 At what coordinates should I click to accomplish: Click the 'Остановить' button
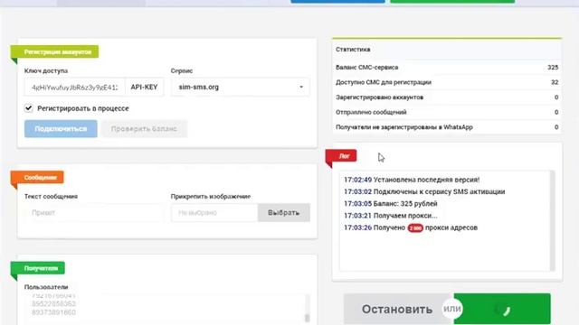tap(397, 309)
